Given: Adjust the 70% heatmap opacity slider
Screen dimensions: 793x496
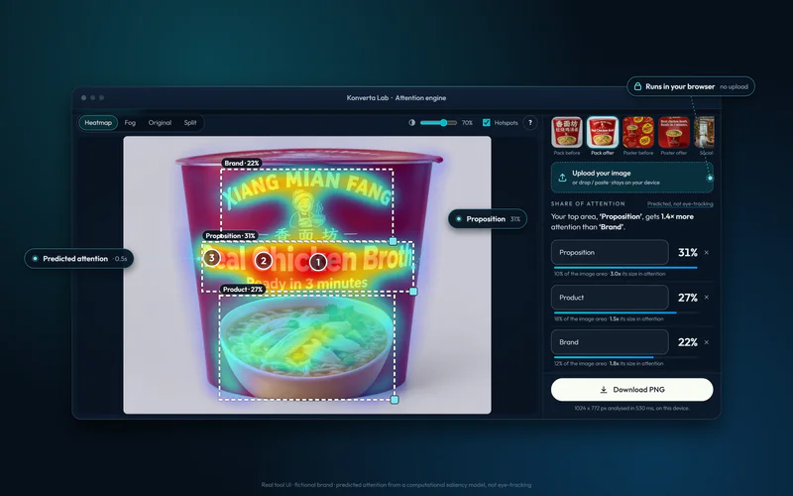Looking at the screenshot, I should pos(438,122).
